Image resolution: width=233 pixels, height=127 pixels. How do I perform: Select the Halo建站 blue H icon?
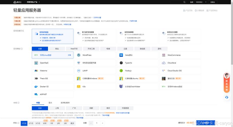121,55
